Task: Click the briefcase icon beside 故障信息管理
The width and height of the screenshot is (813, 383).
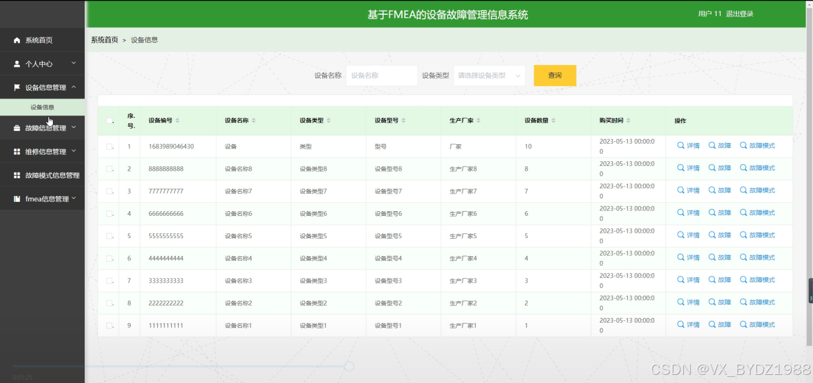Action: tap(17, 128)
